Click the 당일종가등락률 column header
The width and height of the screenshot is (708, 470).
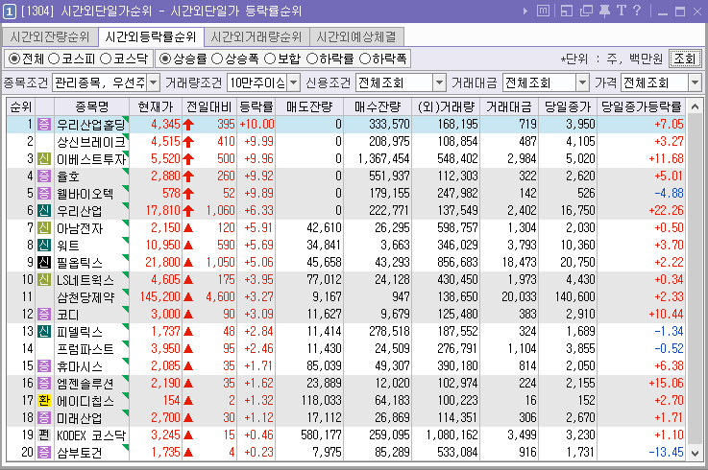[642, 106]
